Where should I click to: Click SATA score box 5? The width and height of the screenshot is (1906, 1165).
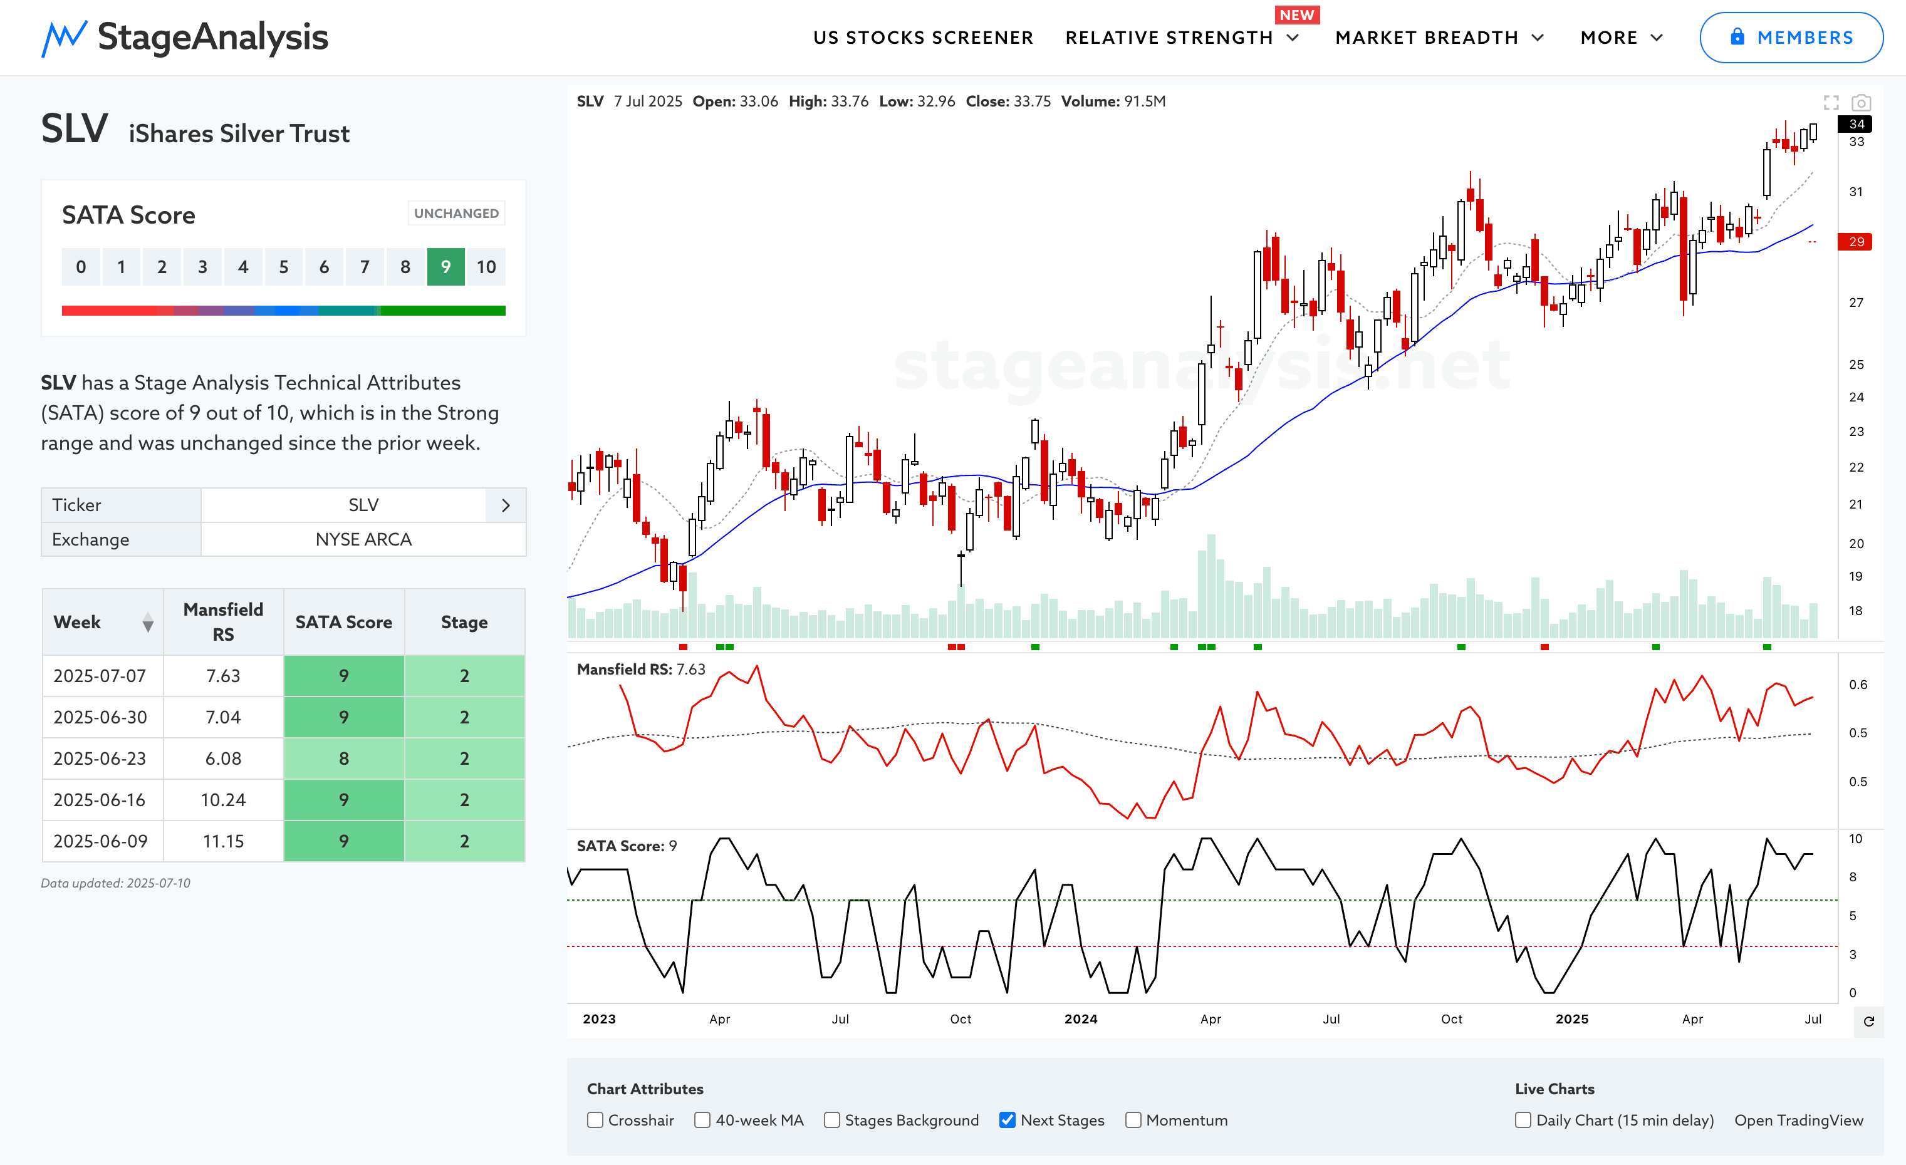click(283, 267)
